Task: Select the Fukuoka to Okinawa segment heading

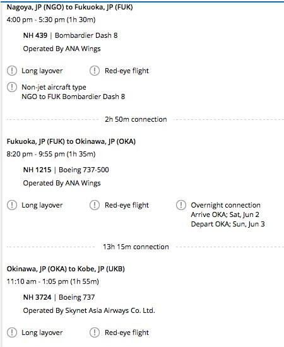Action: point(71,141)
